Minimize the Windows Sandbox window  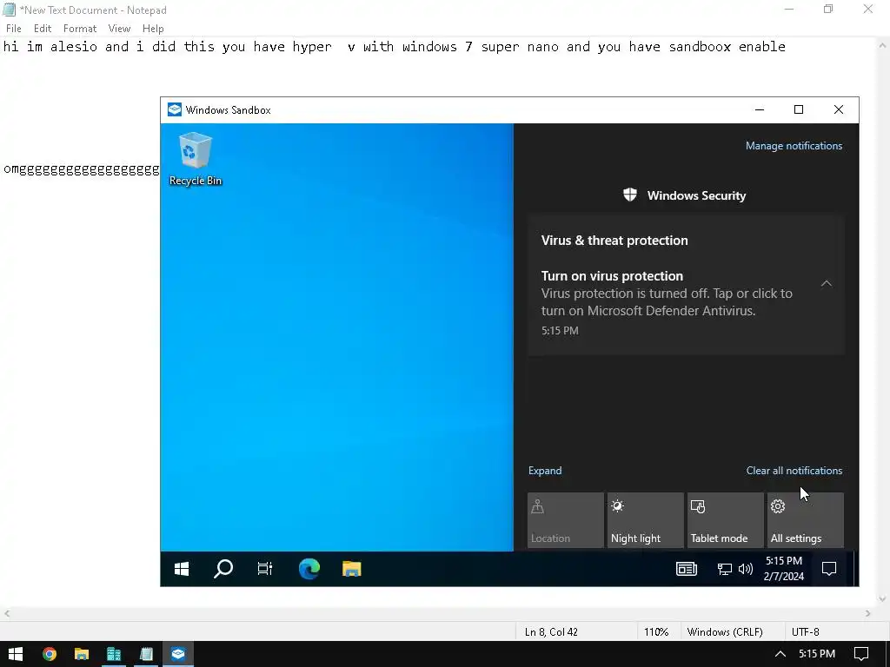click(760, 109)
